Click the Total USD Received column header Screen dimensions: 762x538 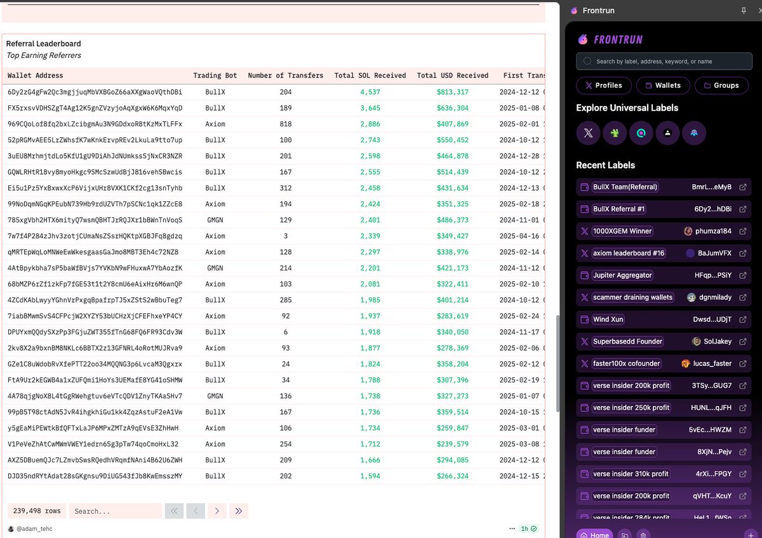click(453, 76)
